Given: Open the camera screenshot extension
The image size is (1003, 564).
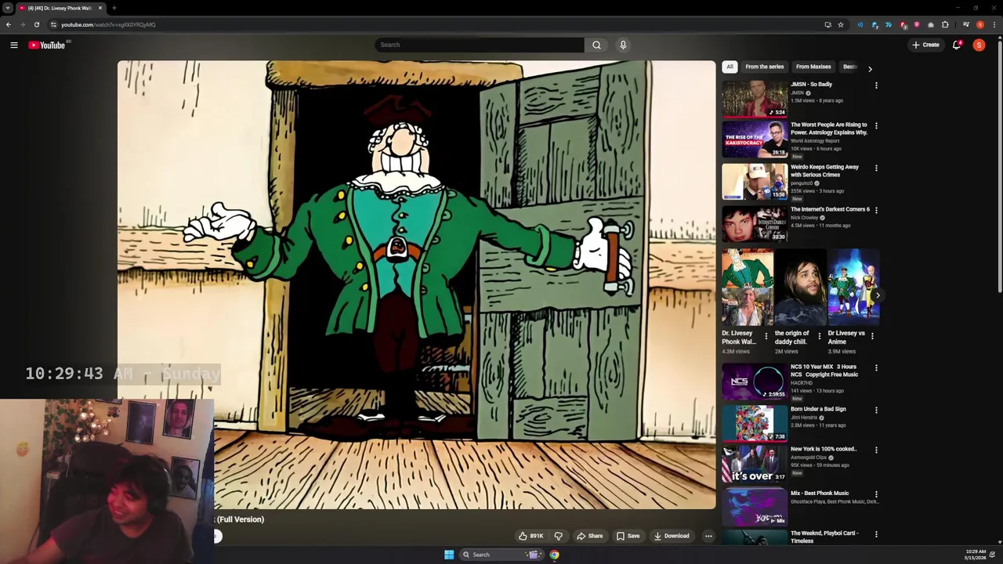Looking at the screenshot, I should pyautogui.click(x=931, y=24).
